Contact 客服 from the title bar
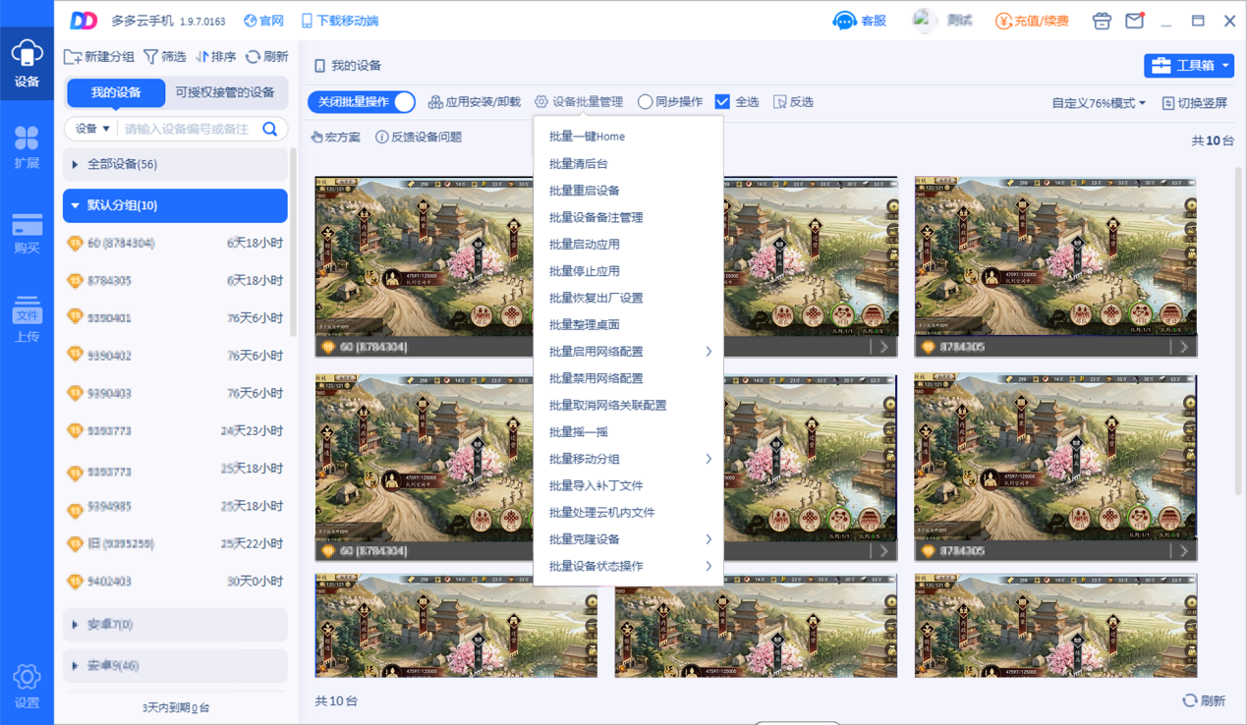Viewport: 1247px width, 725px height. point(859,21)
